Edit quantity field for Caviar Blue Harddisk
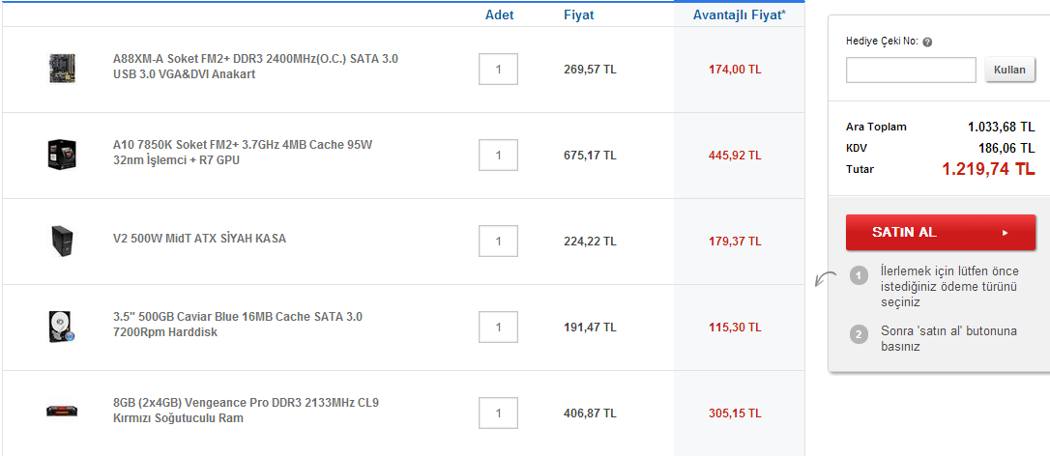The width and height of the screenshot is (1050, 456). (498, 328)
